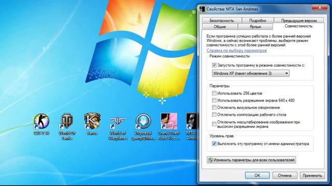Enable Использовать 256 цветов checkbox
The image size is (332, 186).
[214, 93]
